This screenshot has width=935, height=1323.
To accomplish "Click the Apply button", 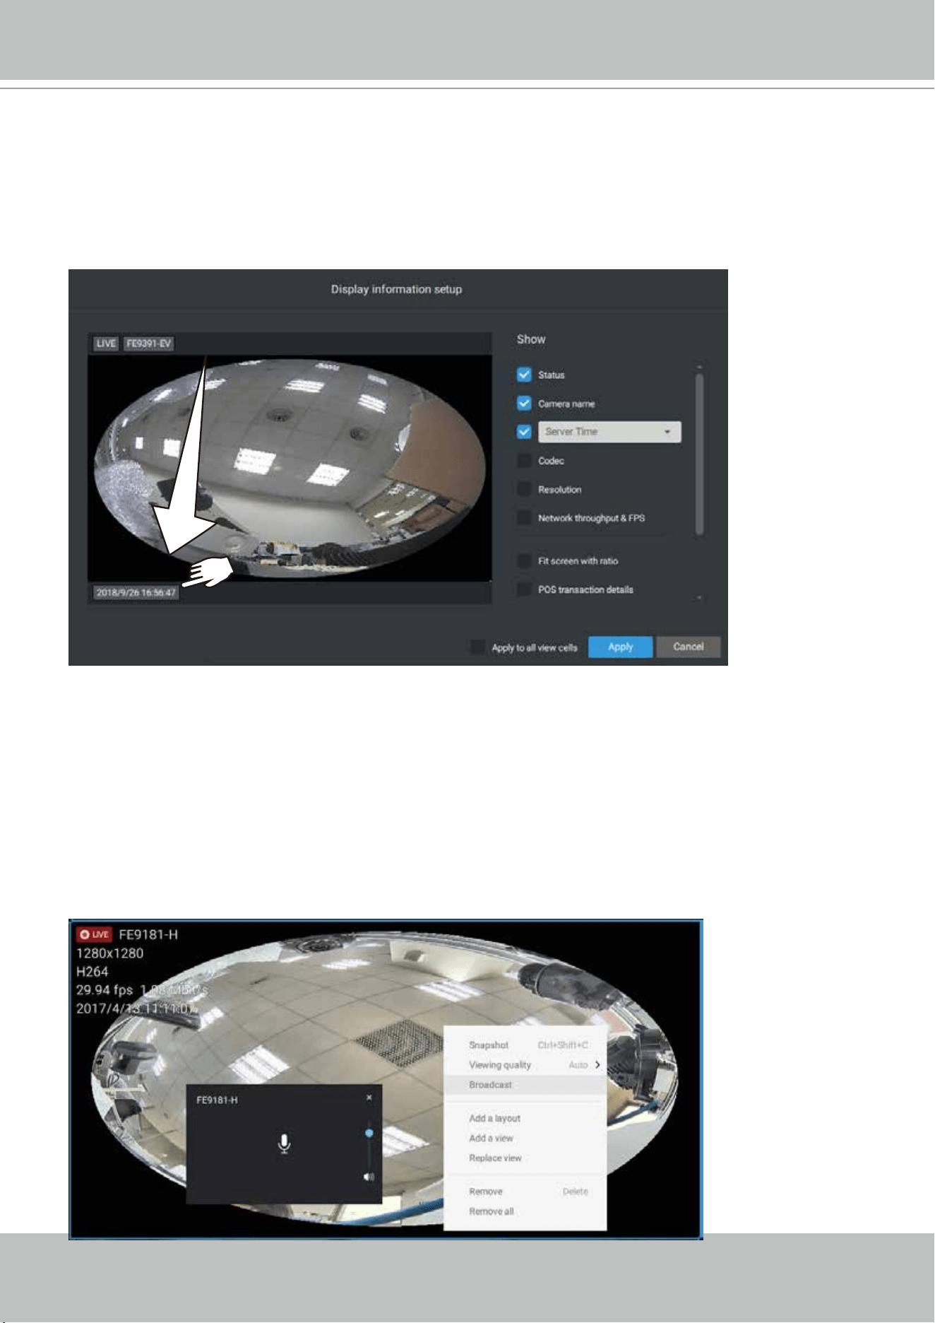I will point(620,647).
